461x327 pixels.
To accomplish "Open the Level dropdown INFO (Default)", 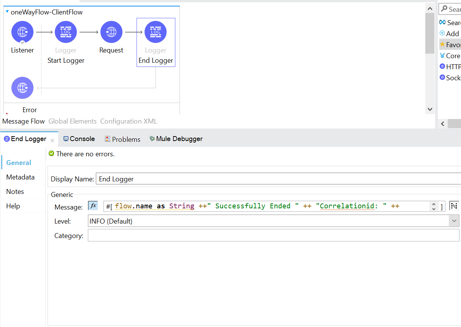I will [x=273, y=221].
